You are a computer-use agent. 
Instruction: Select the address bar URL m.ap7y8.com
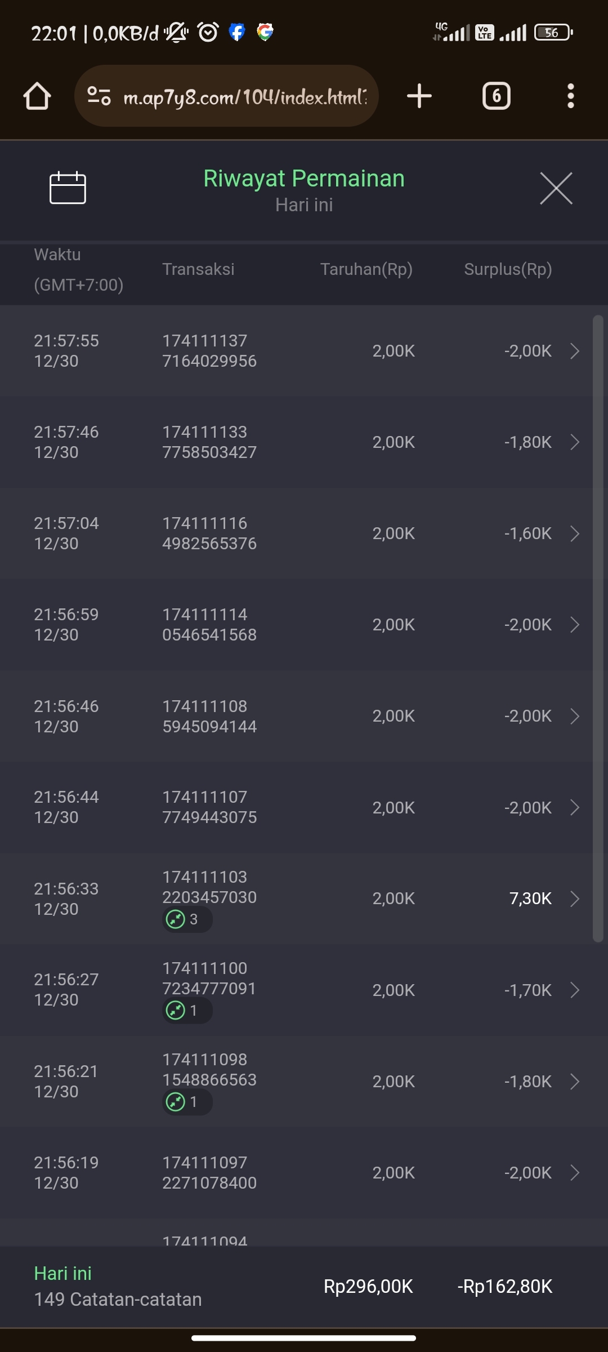point(245,97)
